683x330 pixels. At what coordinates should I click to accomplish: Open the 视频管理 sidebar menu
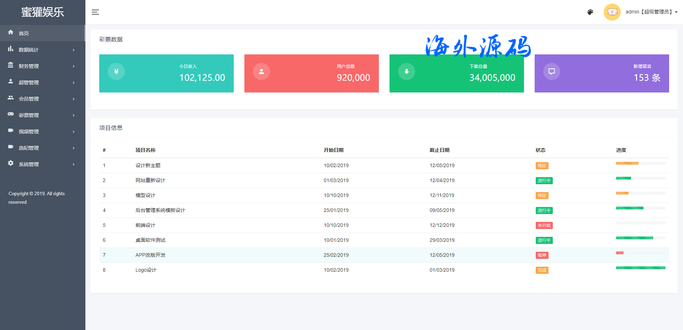29,132
